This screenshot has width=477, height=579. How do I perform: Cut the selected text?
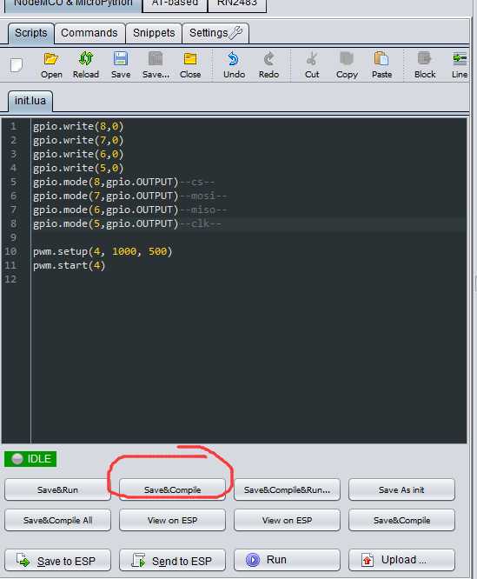[312, 65]
